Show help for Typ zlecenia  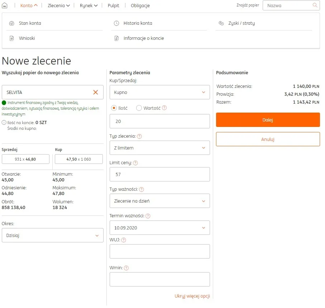tap(139, 136)
